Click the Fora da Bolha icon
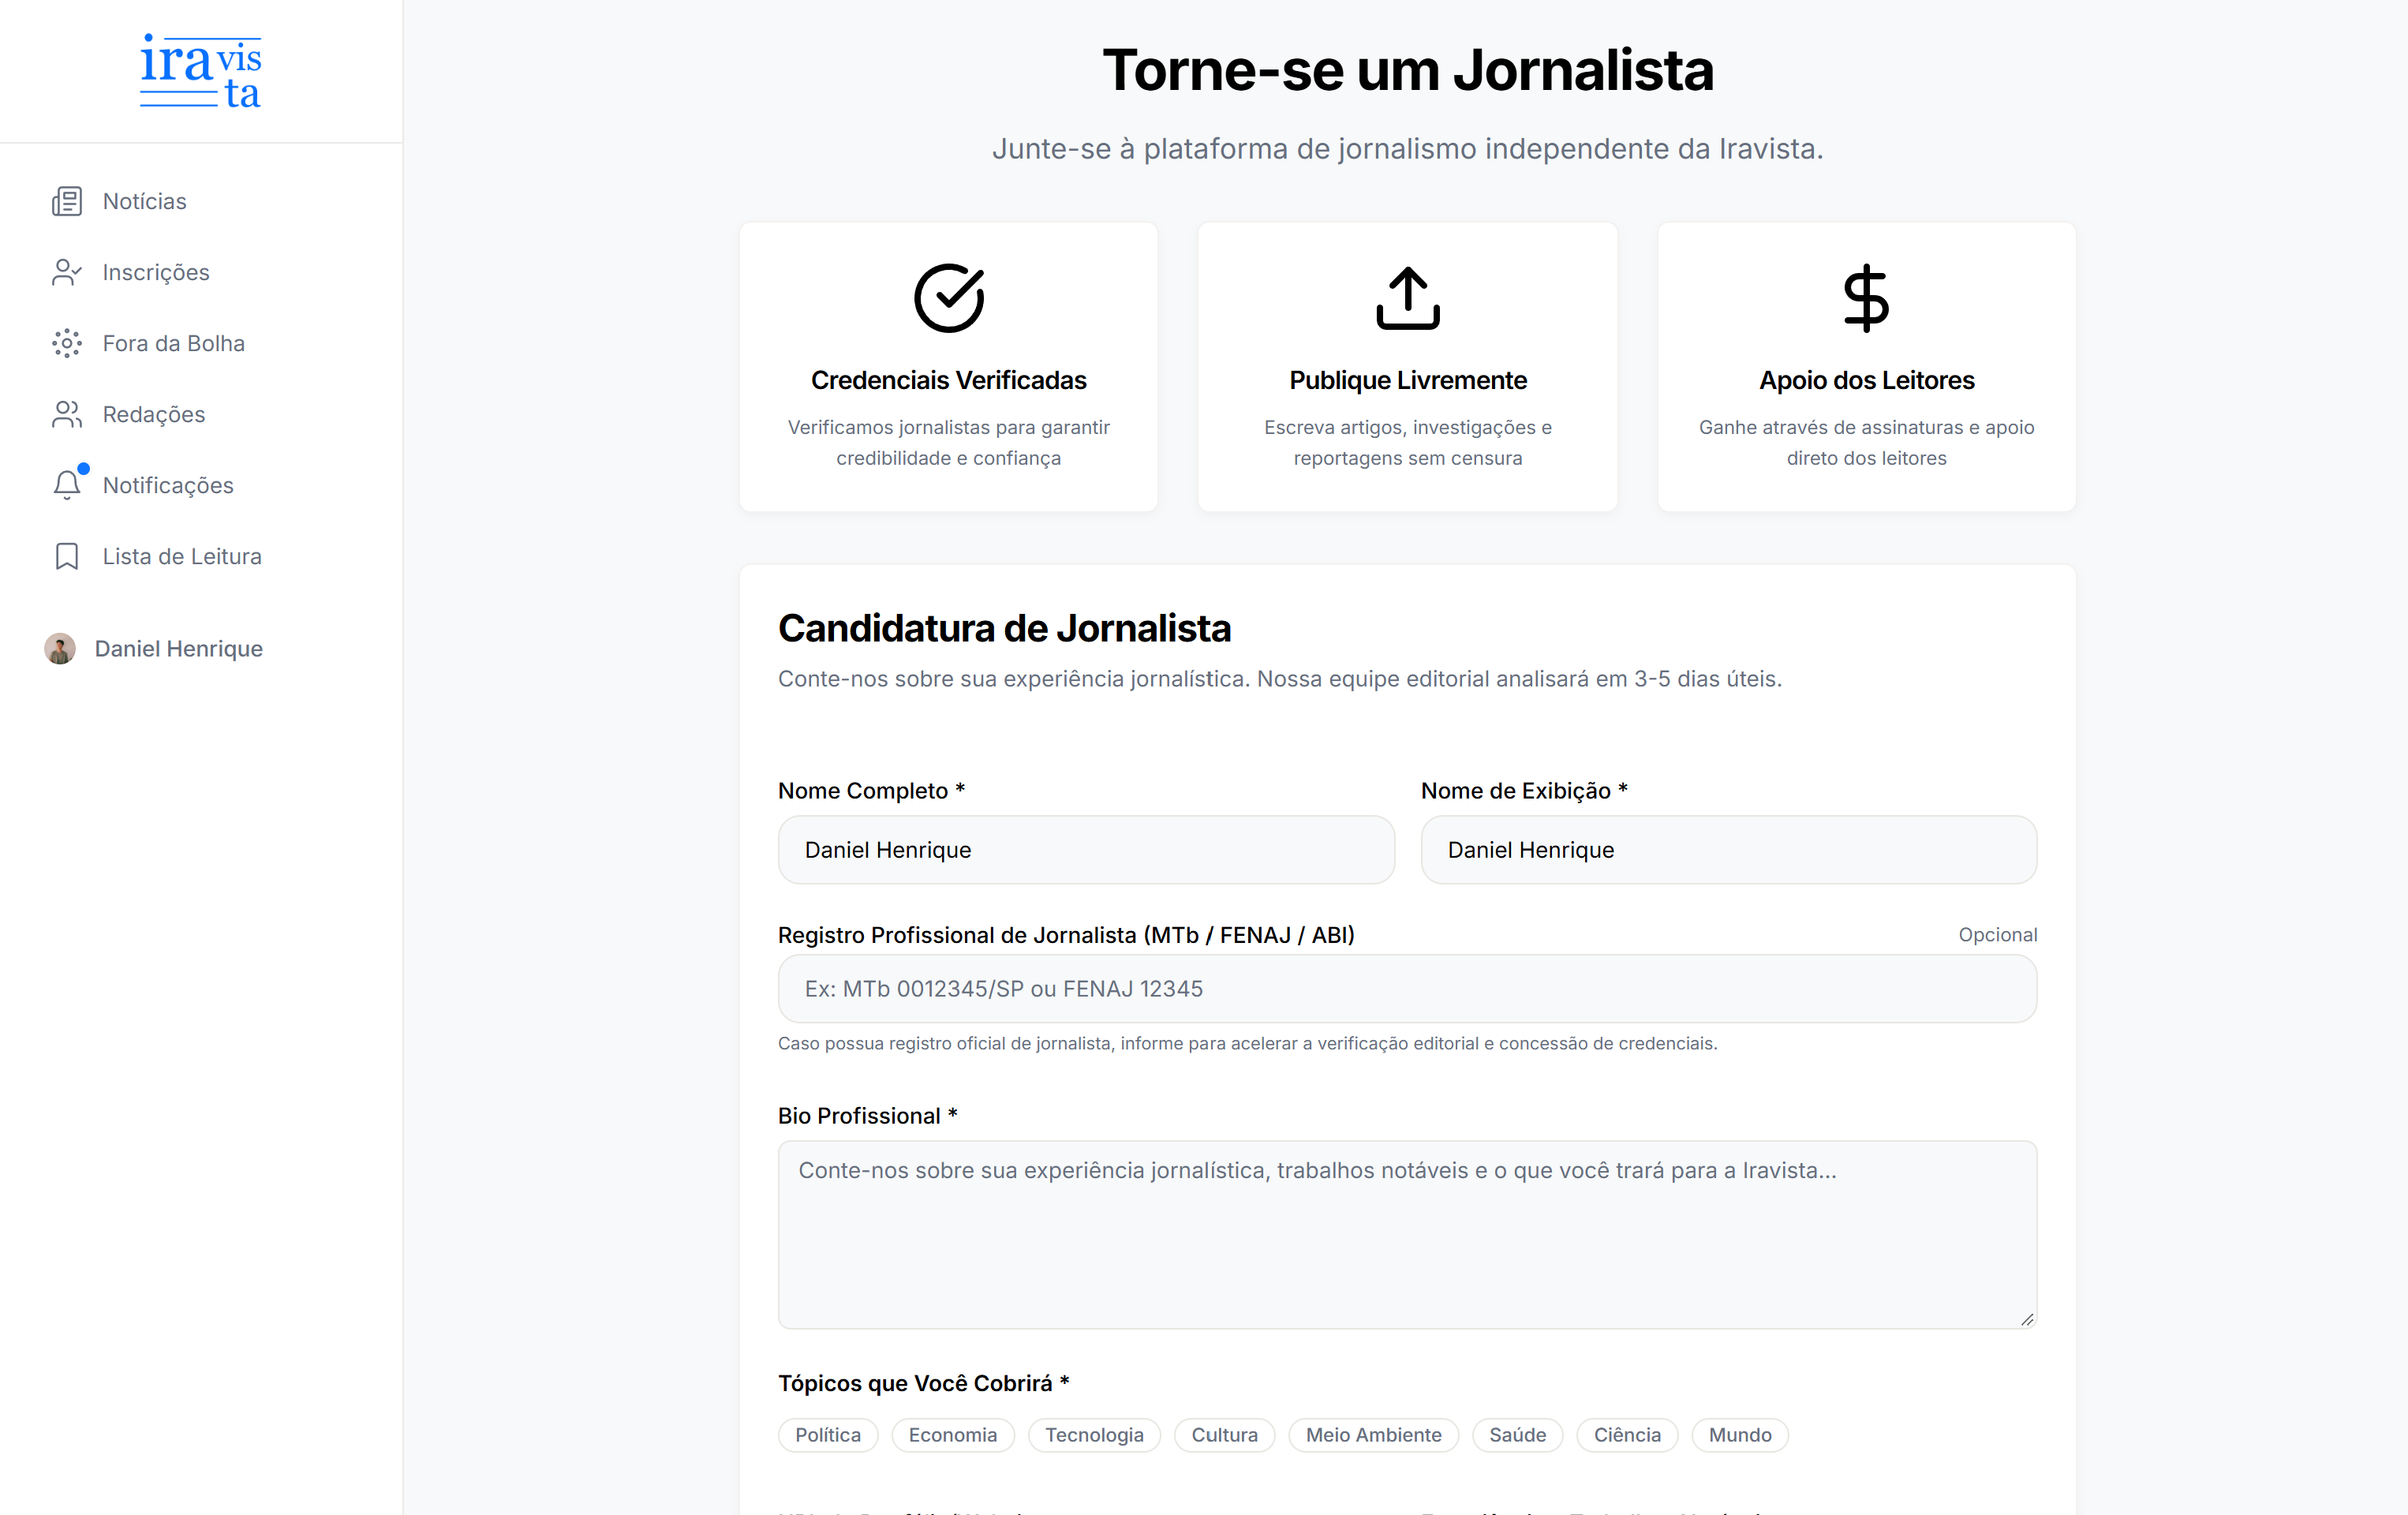The image size is (2408, 1515). (x=67, y=343)
